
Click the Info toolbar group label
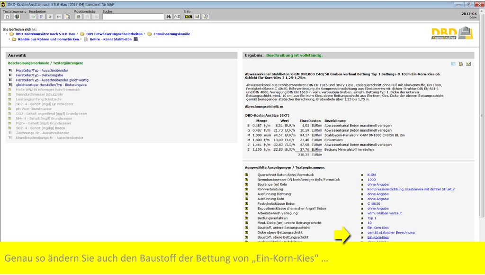pos(188,11)
